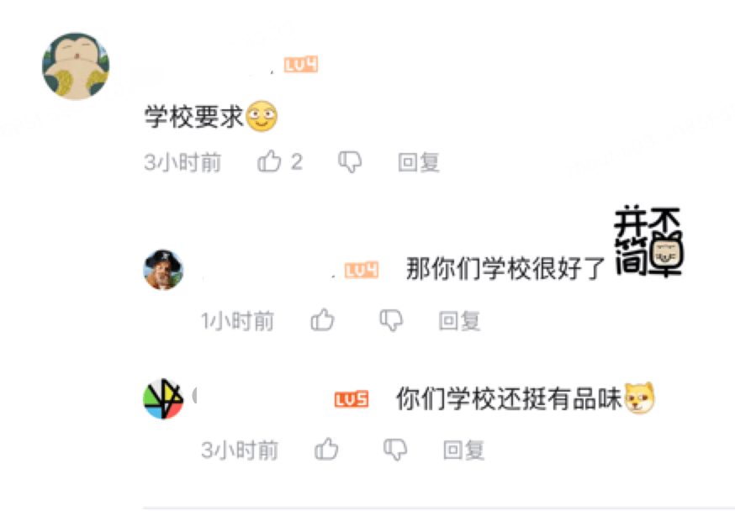Like the 那你们学校很好了 reply
The width and height of the screenshot is (735, 511).
(322, 320)
